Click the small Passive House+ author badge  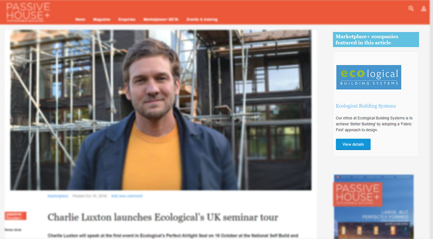click(16, 216)
